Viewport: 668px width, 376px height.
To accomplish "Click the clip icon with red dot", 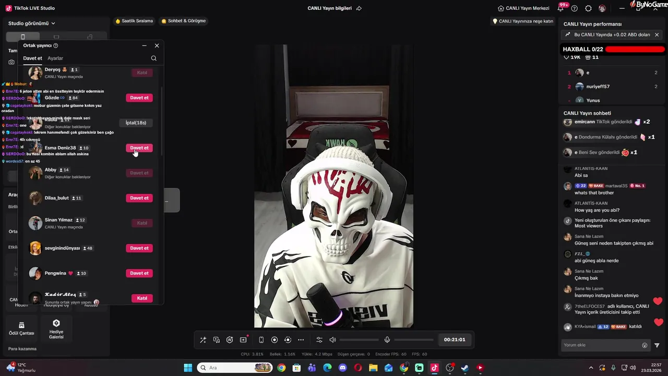I will 243,340.
